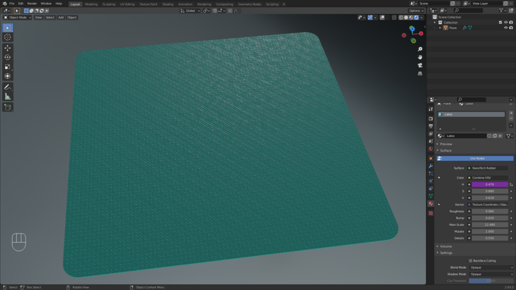Click the viewport zoom magnifier icon

click(x=420, y=49)
